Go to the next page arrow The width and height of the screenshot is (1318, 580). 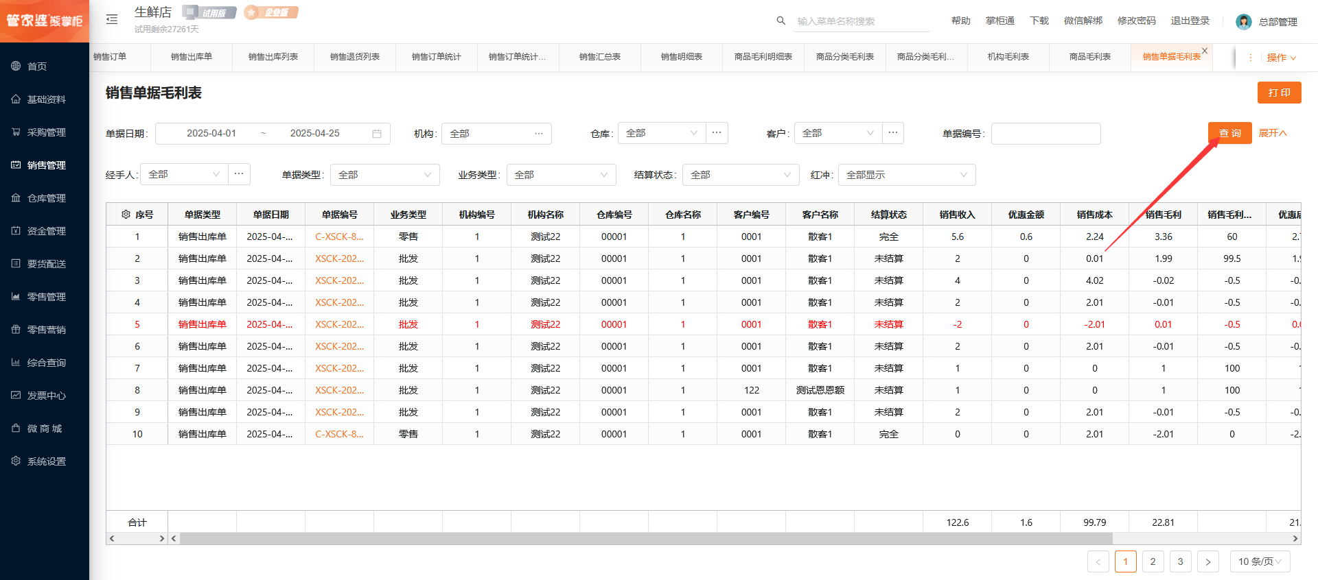(x=1208, y=561)
